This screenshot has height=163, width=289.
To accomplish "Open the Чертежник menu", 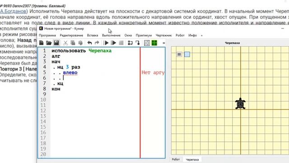I will point(163,35).
